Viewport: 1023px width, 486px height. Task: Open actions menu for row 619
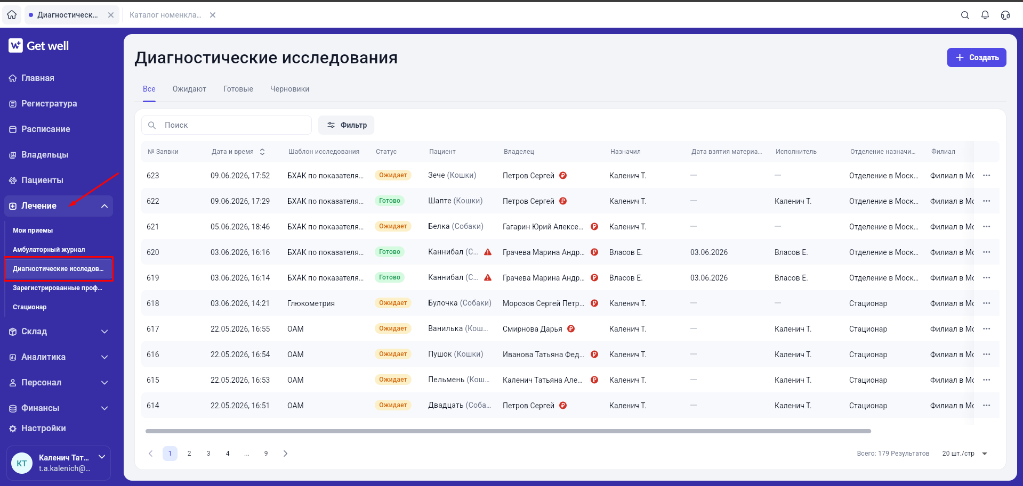pyautogui.click(x=987, y=277)
